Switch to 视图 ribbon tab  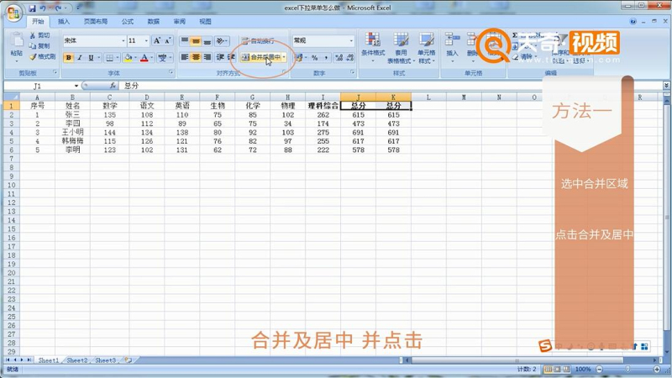click(x=205, y=22)
